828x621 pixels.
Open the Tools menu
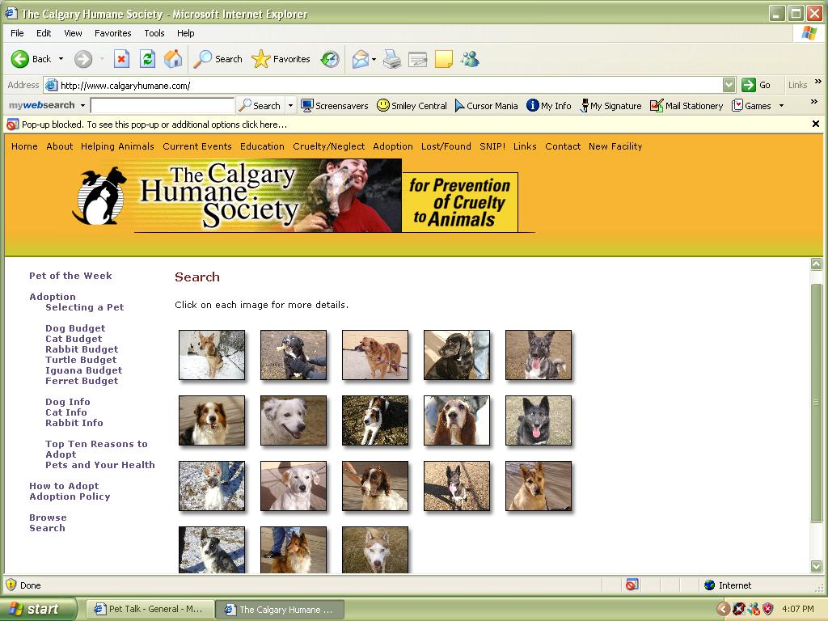154,33
